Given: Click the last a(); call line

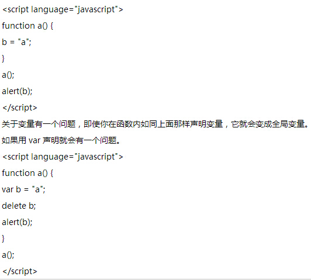Looking at the screenshot, I should tap(8, 255).
